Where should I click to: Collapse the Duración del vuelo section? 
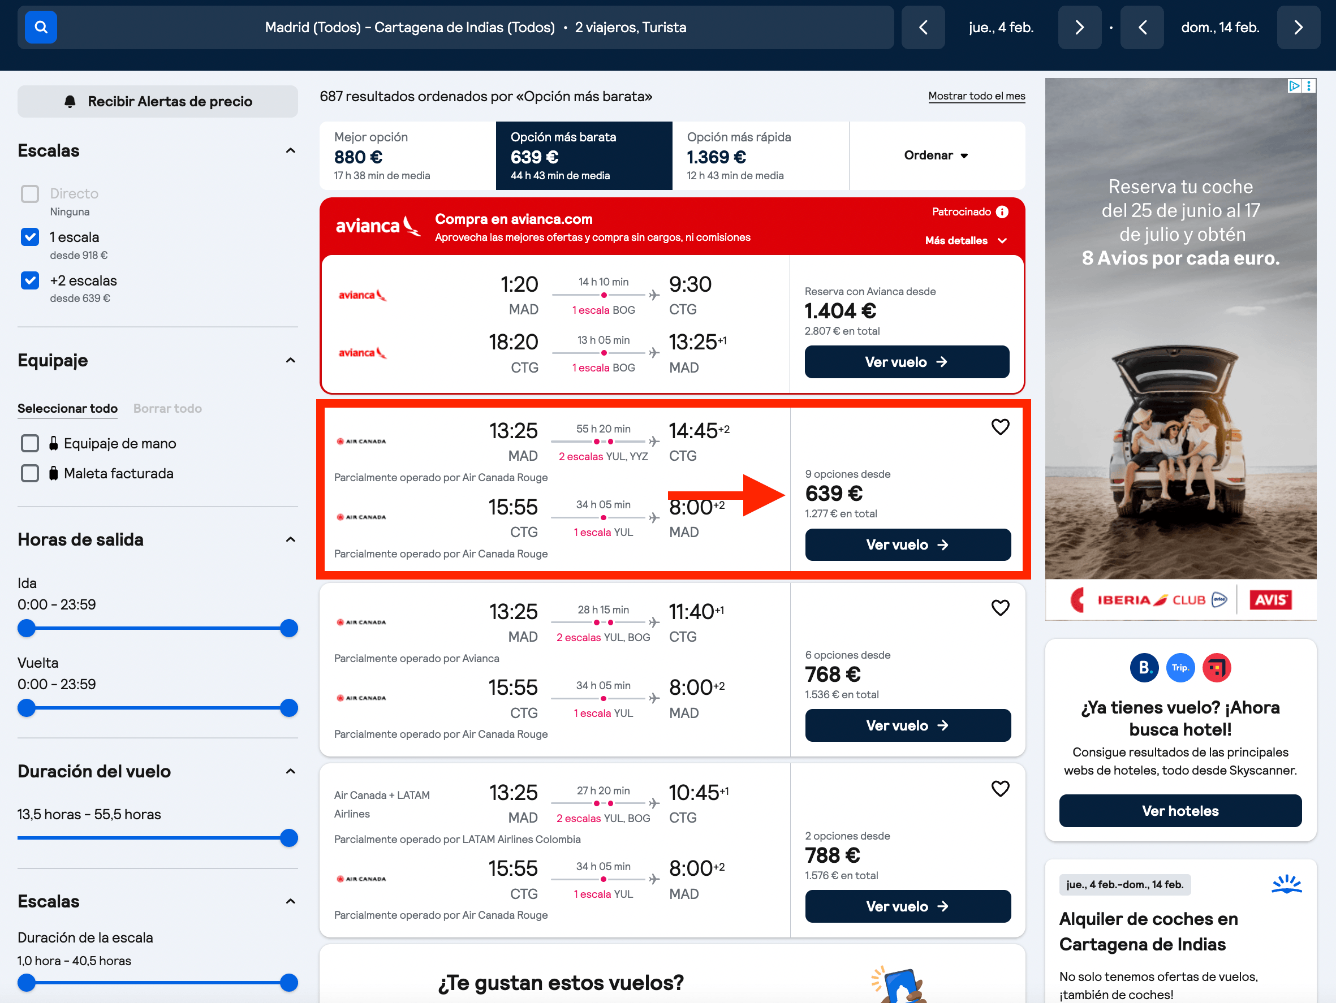[290, 771]
